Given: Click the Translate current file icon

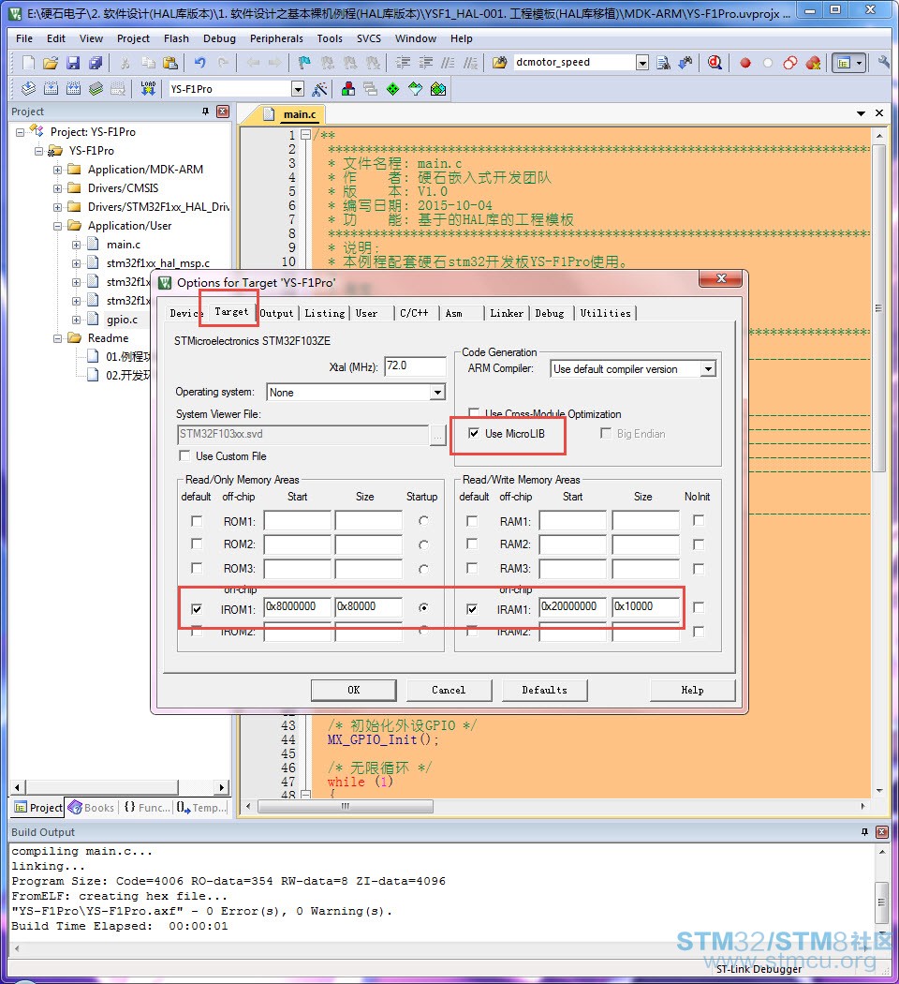Looking at the screenshot, I should [28, 89].
